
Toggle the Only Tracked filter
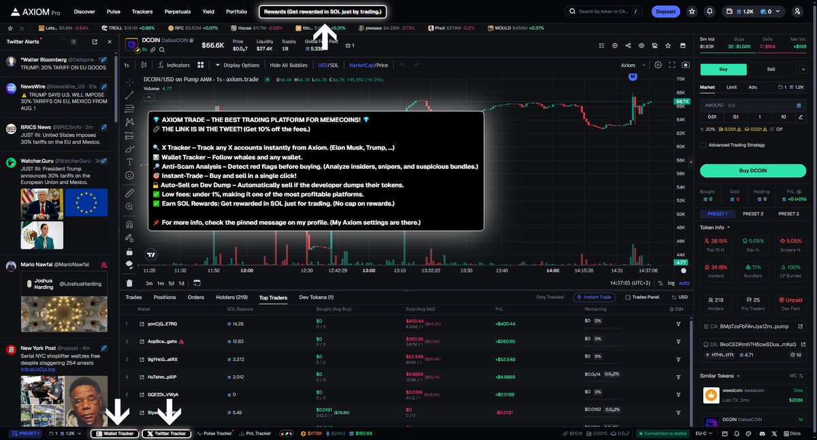[551, 297]
